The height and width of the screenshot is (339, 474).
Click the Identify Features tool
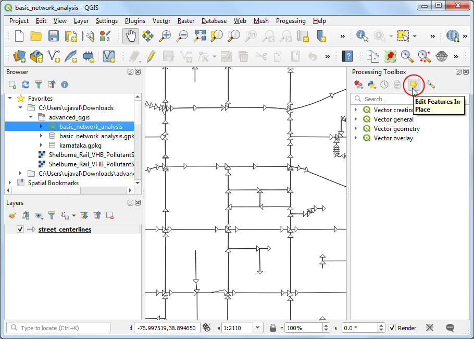(362, 36)
